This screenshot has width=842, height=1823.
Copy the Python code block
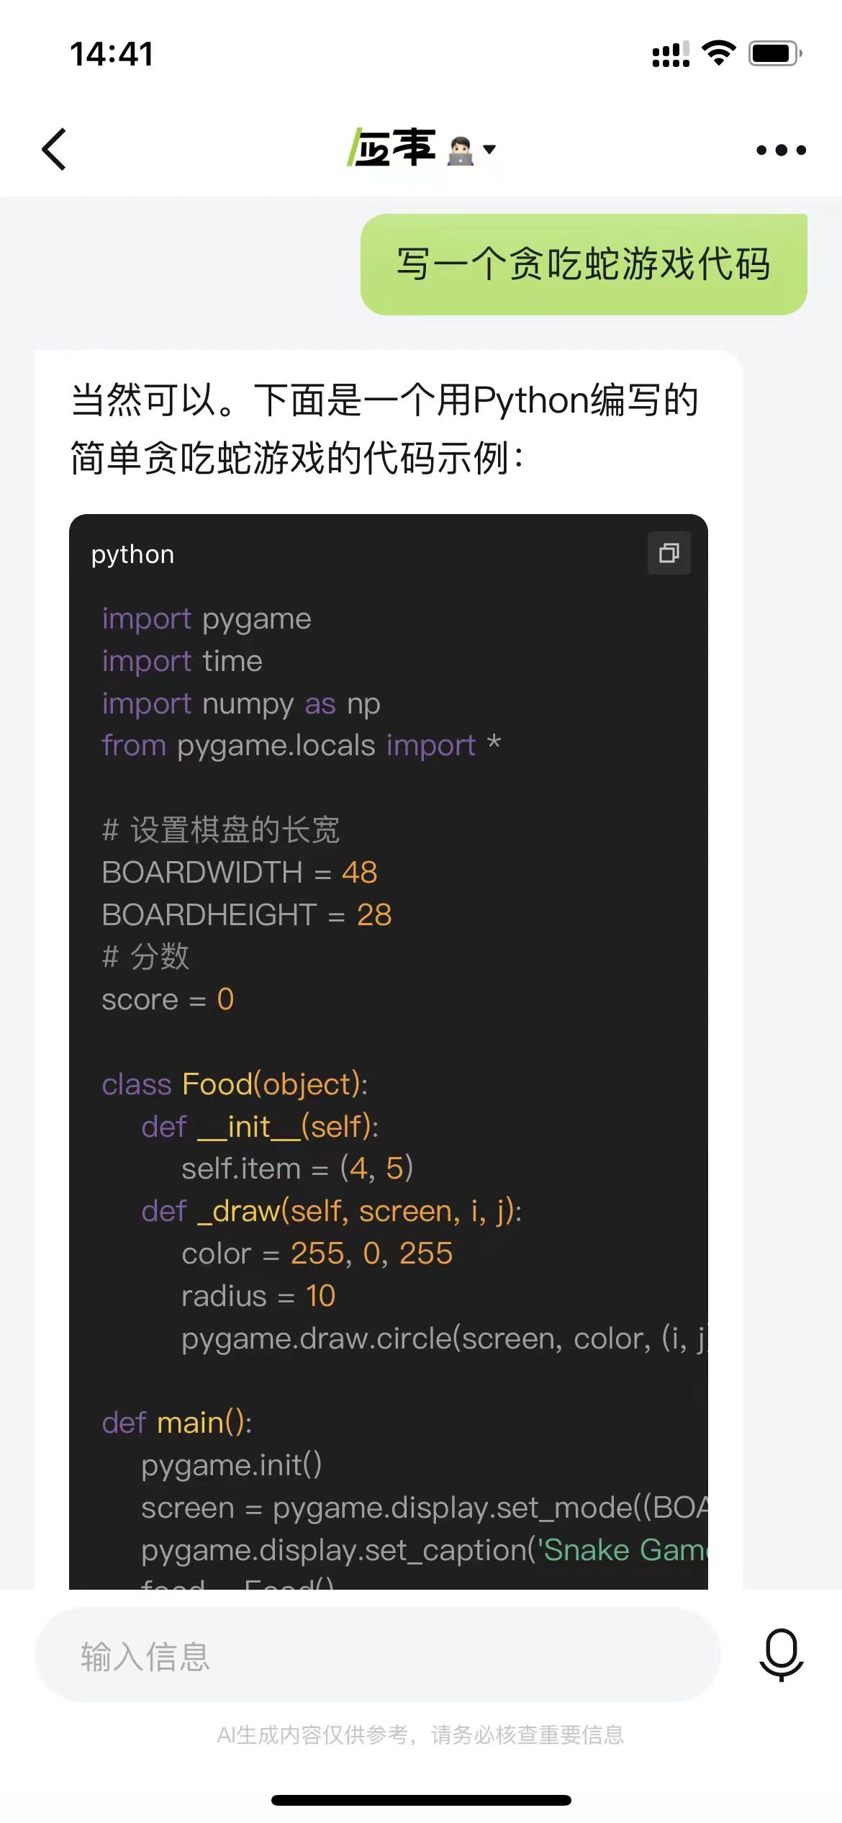669,553
